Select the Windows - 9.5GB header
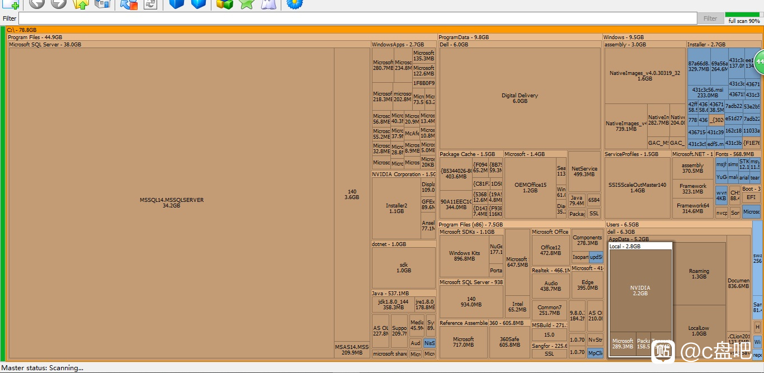Viewport: 764px width, 373px height. click(681, 37)
